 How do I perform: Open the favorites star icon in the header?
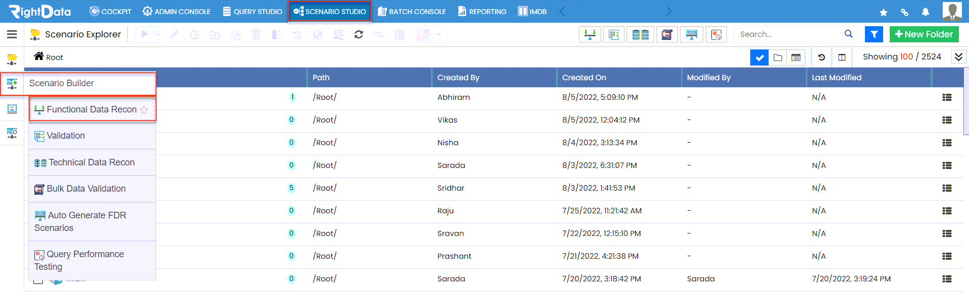point(884,12)
